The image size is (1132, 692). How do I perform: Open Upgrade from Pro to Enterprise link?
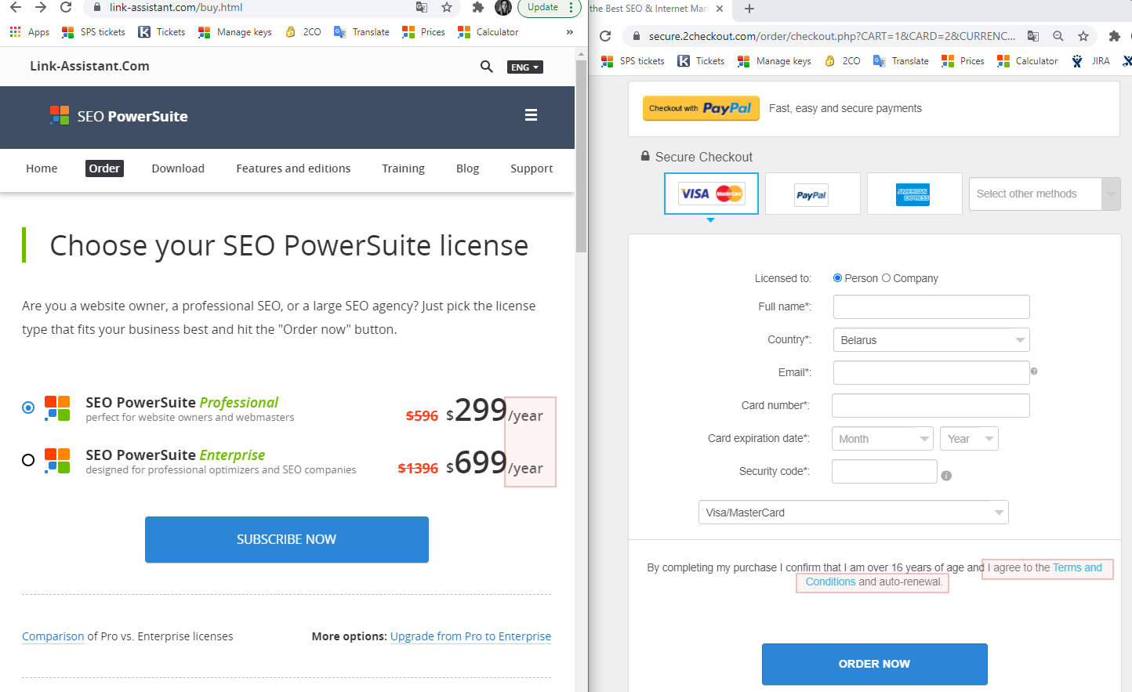tap(470, 636)
